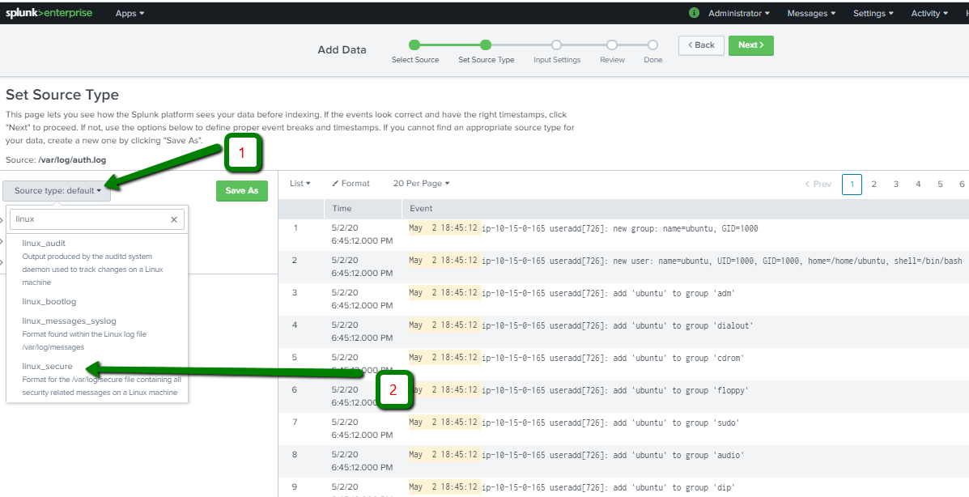Open the Apps menu
Image resolution: width=969 pixels, height=497 pixels.
129,12
